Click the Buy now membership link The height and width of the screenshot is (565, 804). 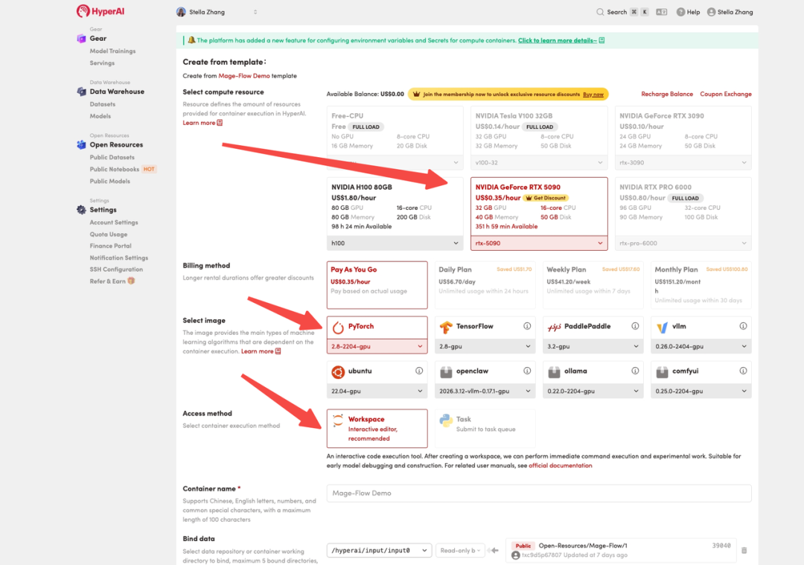(x=593, y=95)
